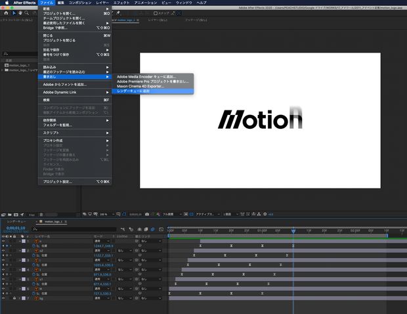Expand layer 7 with its twirl arrow
This screenshot has width=407, height=314.
tap(20, 298)
